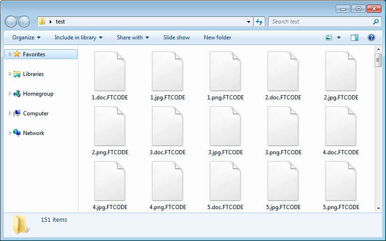Select file icon for 1.doc.FTCODE

pyautogui.click(x=110, y=71)
